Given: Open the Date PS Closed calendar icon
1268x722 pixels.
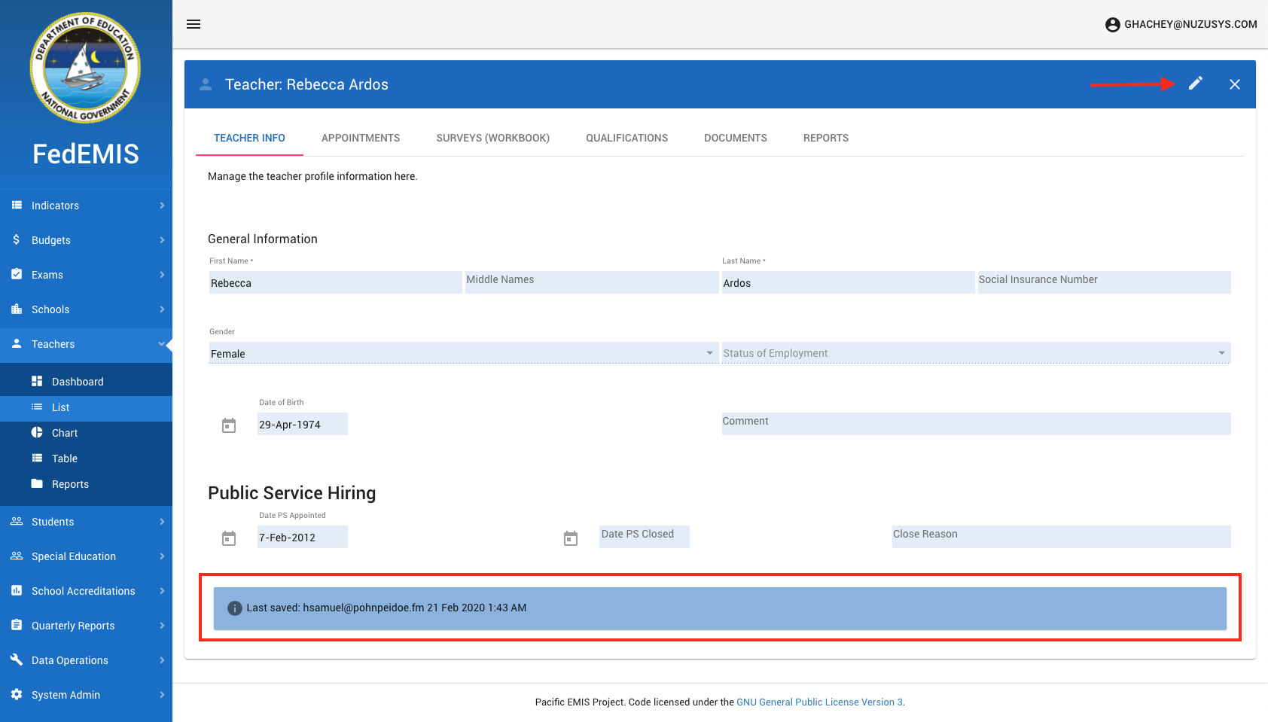Looking at the screenshot, I should click(x=571, y=538).
